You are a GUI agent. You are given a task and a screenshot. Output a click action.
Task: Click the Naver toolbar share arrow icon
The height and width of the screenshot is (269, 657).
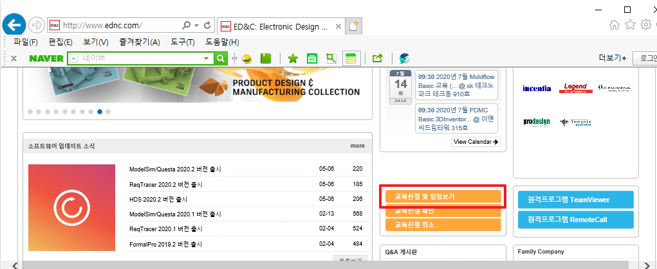(x=378, y=58)
